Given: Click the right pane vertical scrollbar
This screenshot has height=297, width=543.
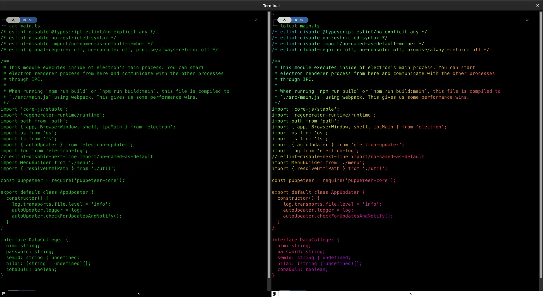Looking at the screenshot, I should (541, 145).
